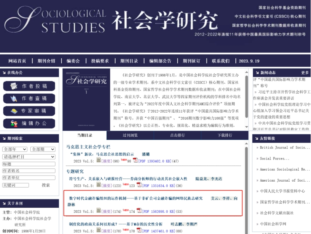The image size is (311, 234).
Task: Click PDF icon for 马克思公社思想 article
Action: point(135,161)
